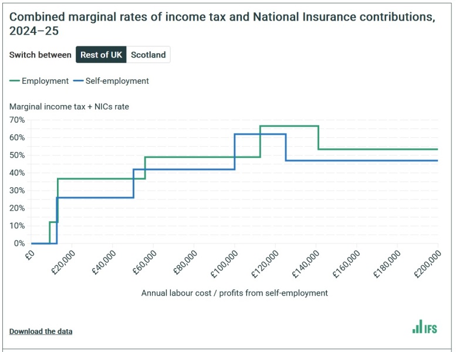Click the blue Self-employment legend line swatch

[x=79, y=81]
